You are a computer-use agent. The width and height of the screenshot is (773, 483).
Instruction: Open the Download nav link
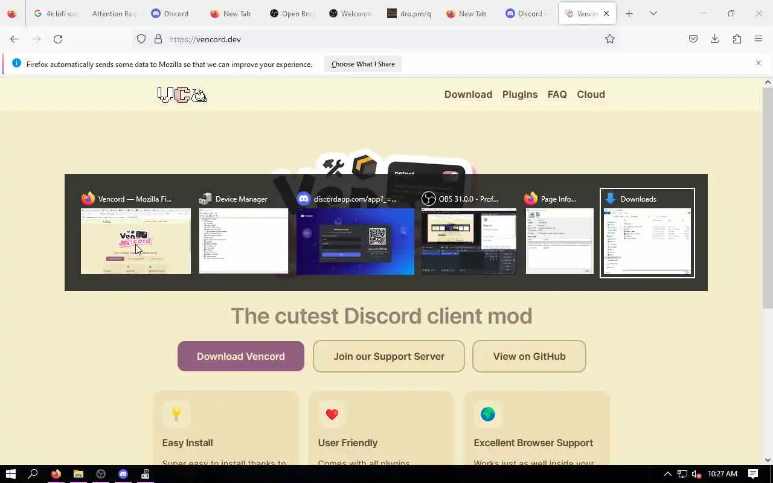(x=468, y=94)
